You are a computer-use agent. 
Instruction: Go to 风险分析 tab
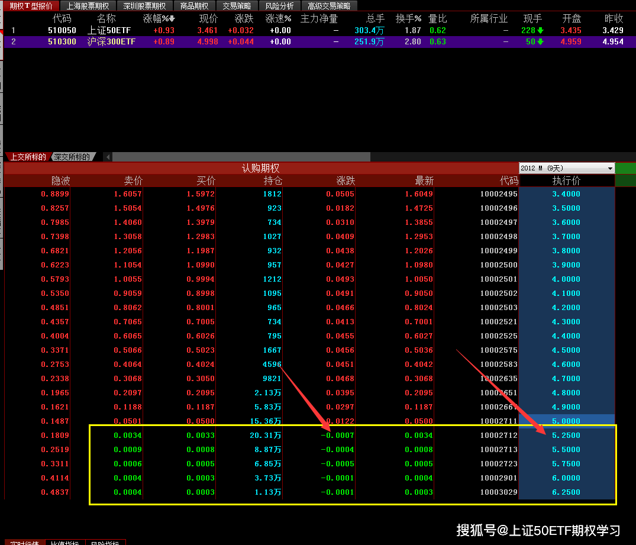[x=279, y=6]
